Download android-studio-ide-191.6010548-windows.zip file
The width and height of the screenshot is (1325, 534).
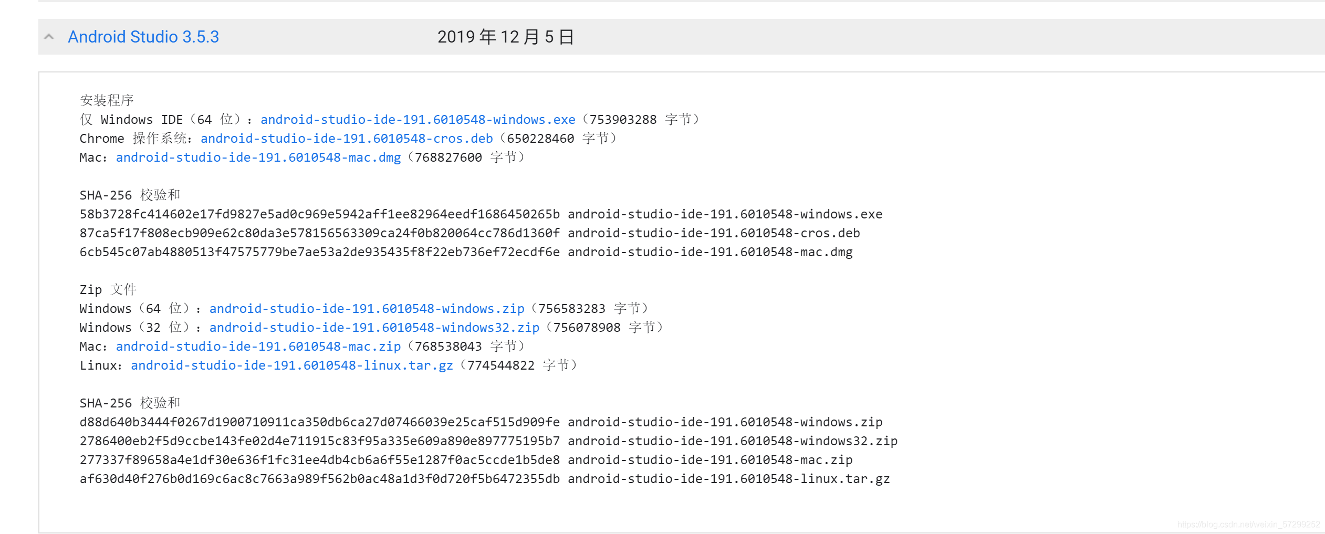click(x=367, y=309)
